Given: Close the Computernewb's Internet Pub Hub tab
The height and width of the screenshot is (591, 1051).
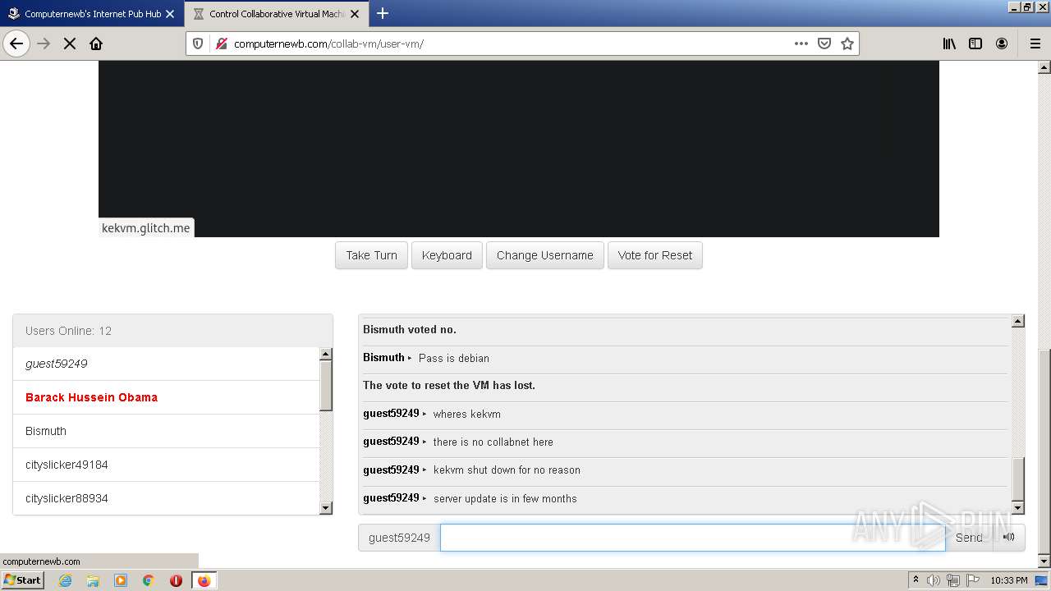Looking at the screenshot, I should pyautogui.click(x=170, y=14).
